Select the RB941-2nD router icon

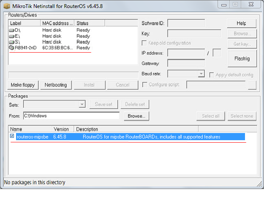coord(11,48)
